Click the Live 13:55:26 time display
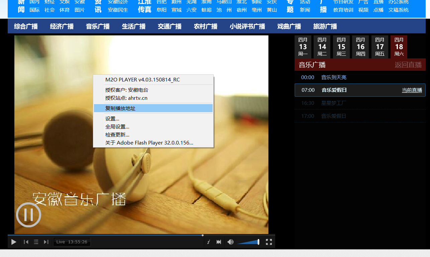This screenshot has height=257, width=430. [x=72, y=242]
